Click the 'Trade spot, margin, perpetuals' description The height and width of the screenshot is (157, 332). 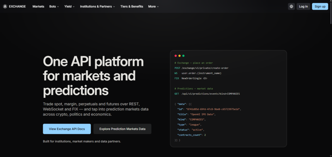tap(96, 109)
